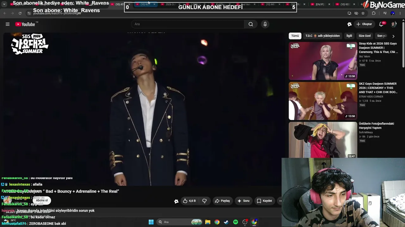Open the Soru ask button
Viewport: 405px width, 227px height.
coord(244,201)
